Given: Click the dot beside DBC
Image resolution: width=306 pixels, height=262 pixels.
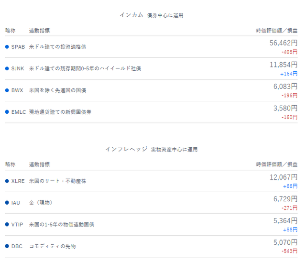Looking at the screenshot, I should click(7, 246).
